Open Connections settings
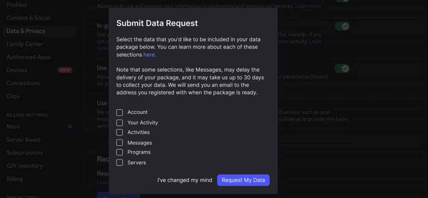This screenshot has width=428, height=198. pyautogui.click(x=23, y=83)
